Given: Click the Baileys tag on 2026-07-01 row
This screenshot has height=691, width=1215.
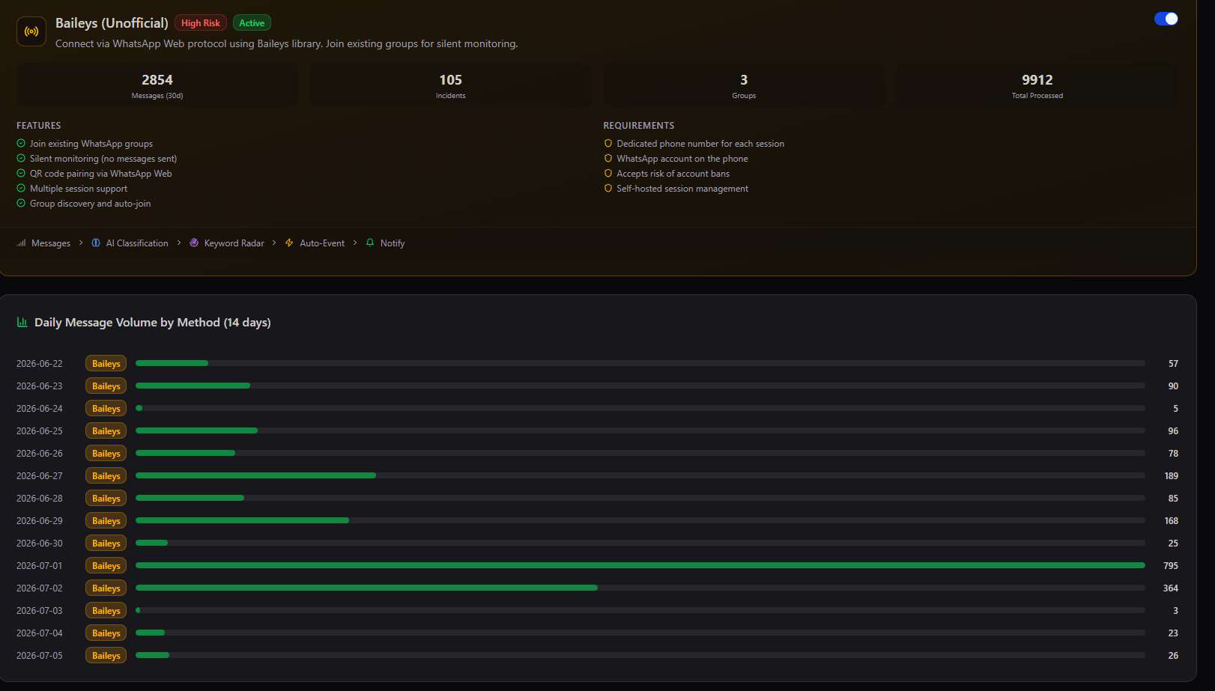Looking at the screenshot, I should click(x=106, y=565).
